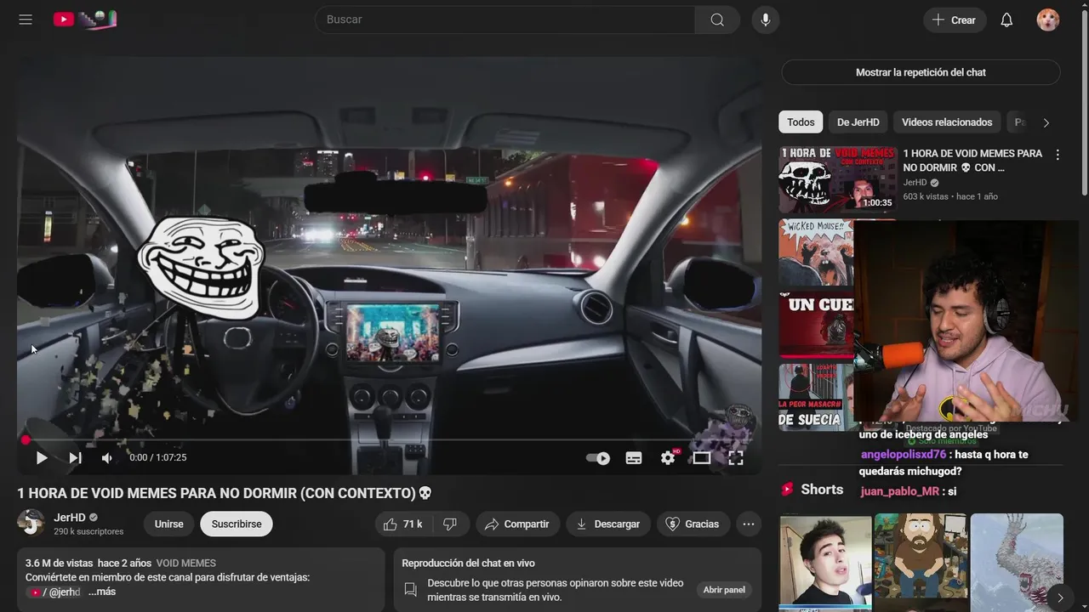The image size is (1089, 612).
Task: Start voice search with microphone icon
Action: 766,20
